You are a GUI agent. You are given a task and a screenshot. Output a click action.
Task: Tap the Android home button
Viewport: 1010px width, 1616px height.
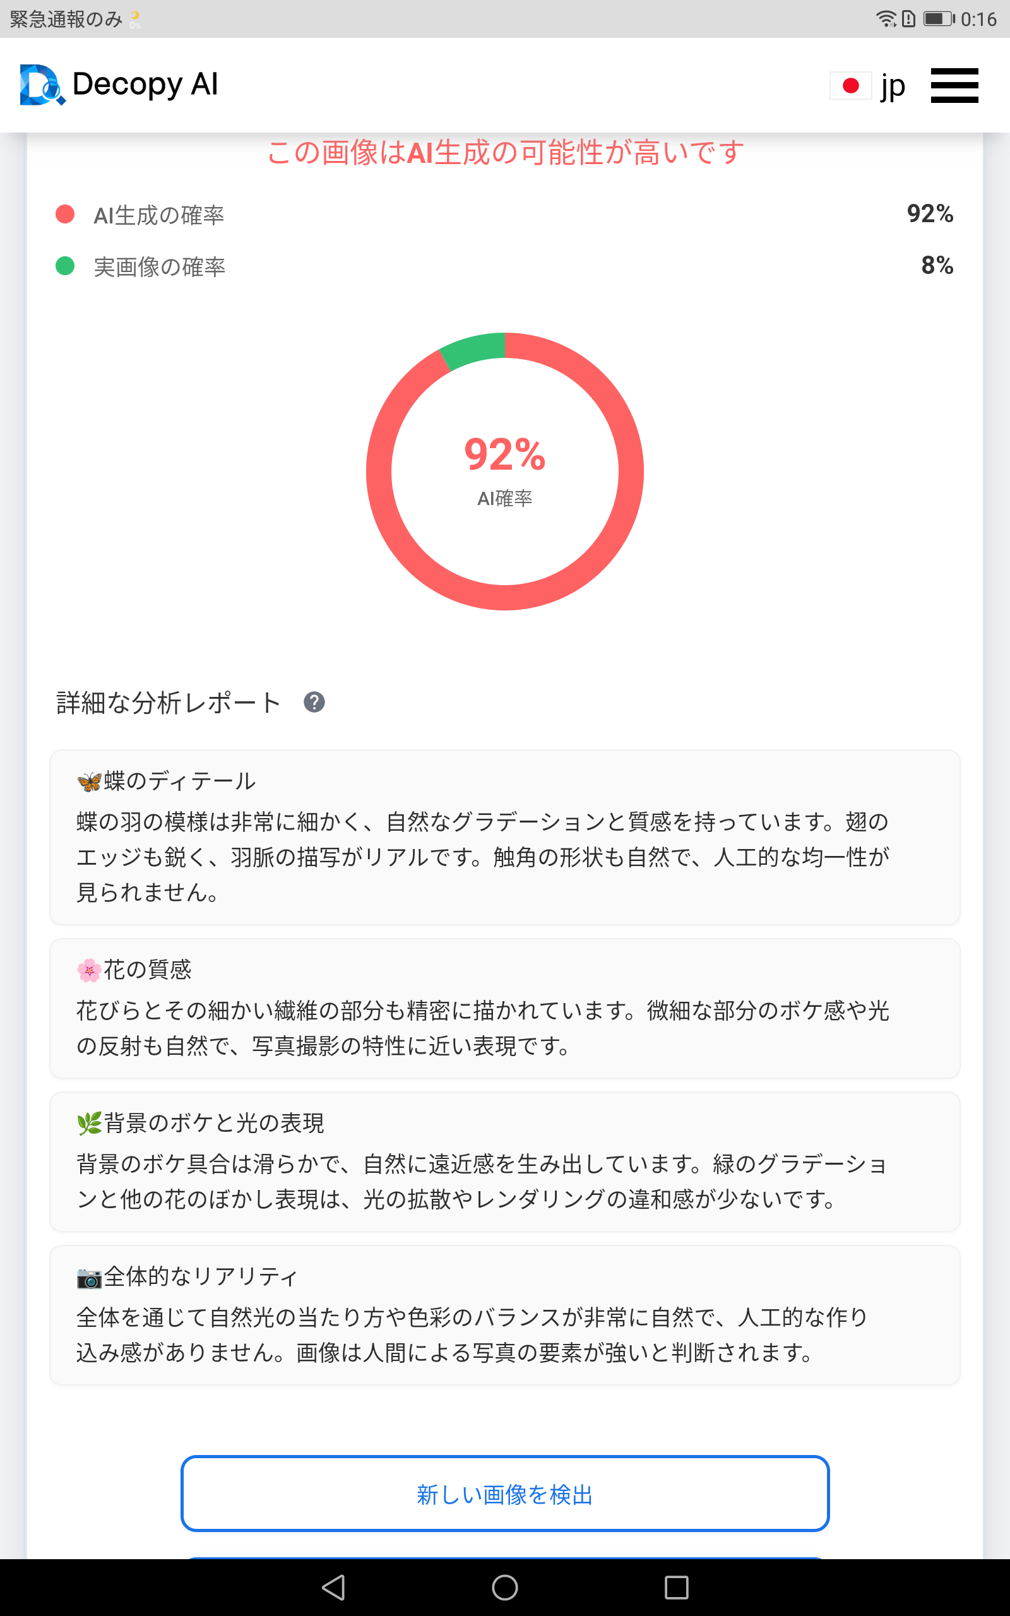[505, 1588]
